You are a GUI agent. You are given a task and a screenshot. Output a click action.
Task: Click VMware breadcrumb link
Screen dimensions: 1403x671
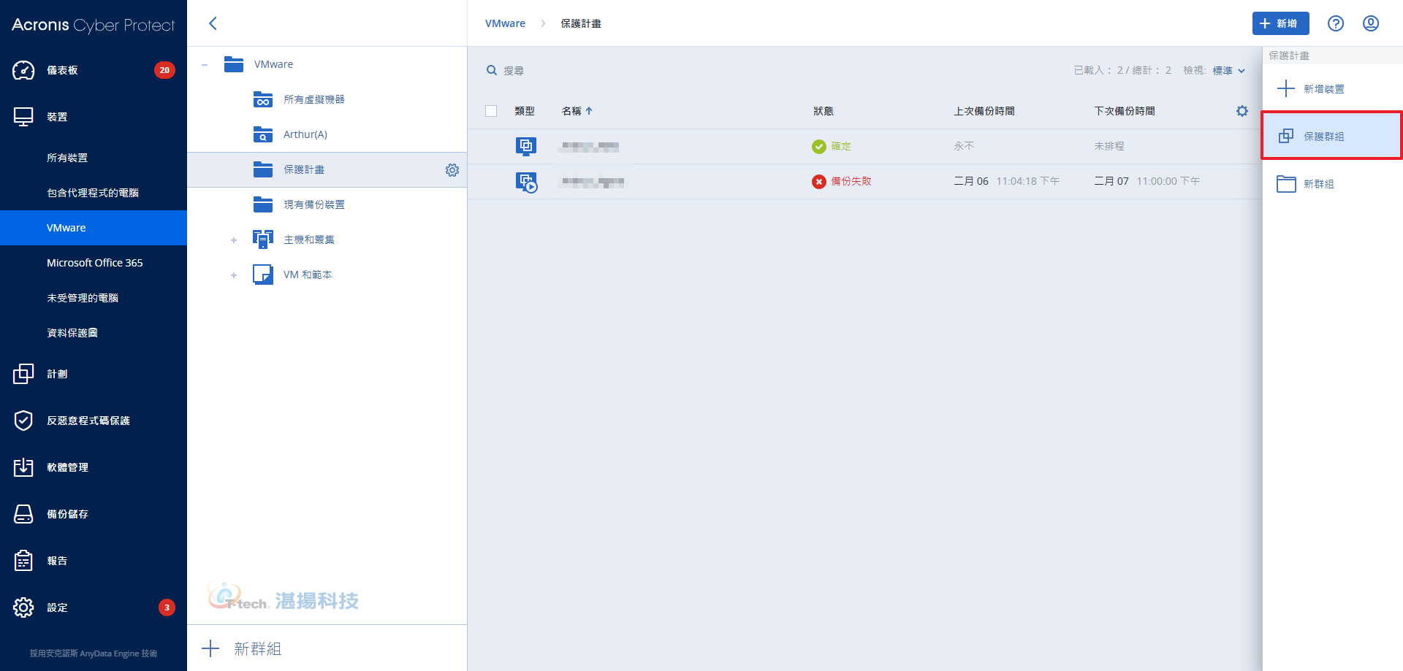(505, 23)
